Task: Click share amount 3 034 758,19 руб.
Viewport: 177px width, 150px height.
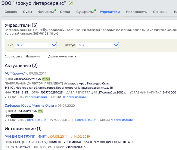Action: [26, 111]
